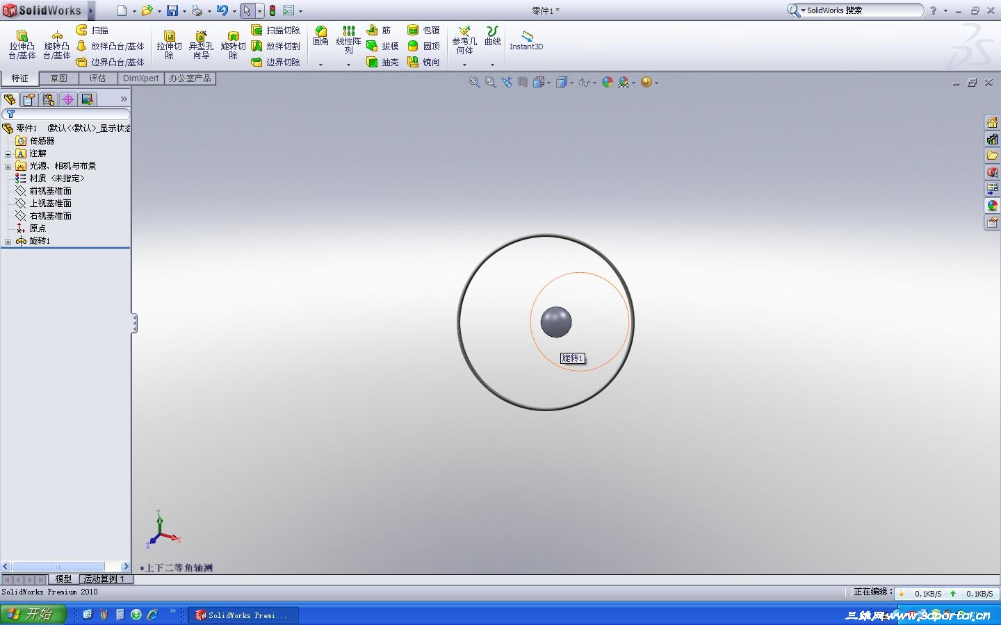Click the 拉伸凸台/基体 extrude boss tool
The height and width of the screenshot is (625, 1001).
[22, 44]
